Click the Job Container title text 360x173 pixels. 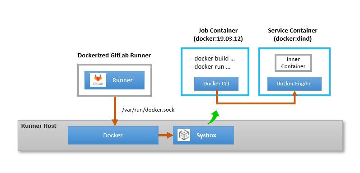click(x=218, y=31)
